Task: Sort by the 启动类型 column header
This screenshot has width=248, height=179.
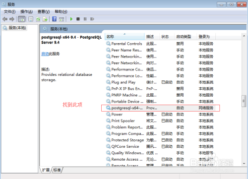Action: (x=185, y=37)
